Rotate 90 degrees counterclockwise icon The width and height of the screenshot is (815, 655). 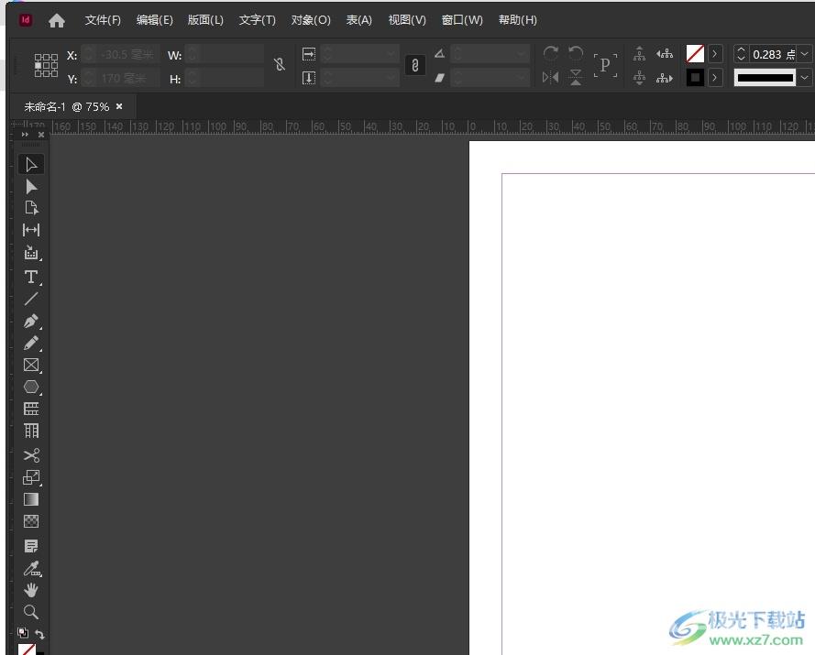click(x=576, y=53)
